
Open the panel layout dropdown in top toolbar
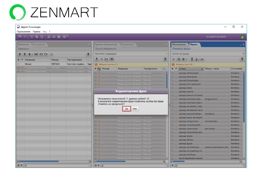pyautogui.click(x=65, y=37)
